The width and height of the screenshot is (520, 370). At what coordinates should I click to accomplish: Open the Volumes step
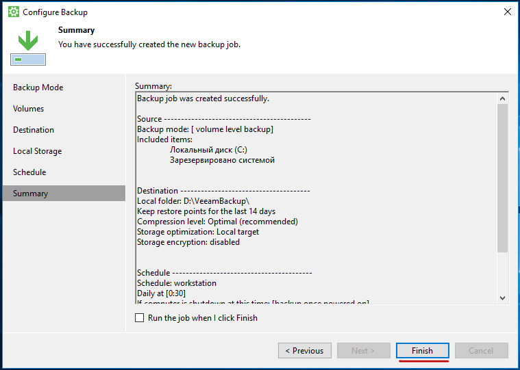click(x=28, y=109)
